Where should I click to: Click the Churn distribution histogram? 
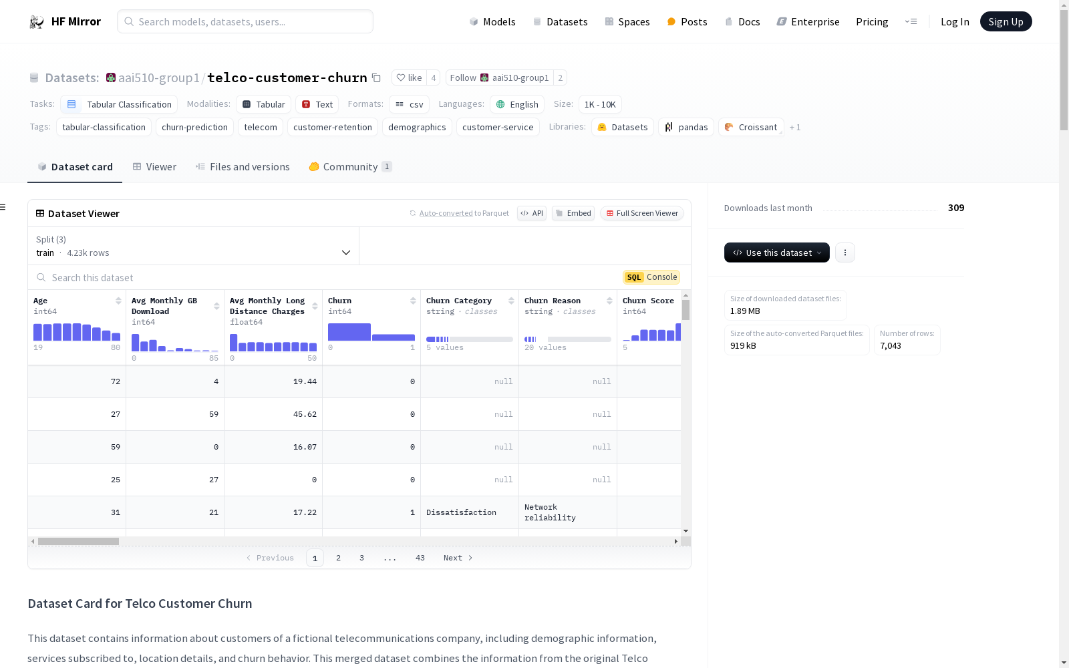[x=371, y=332]
